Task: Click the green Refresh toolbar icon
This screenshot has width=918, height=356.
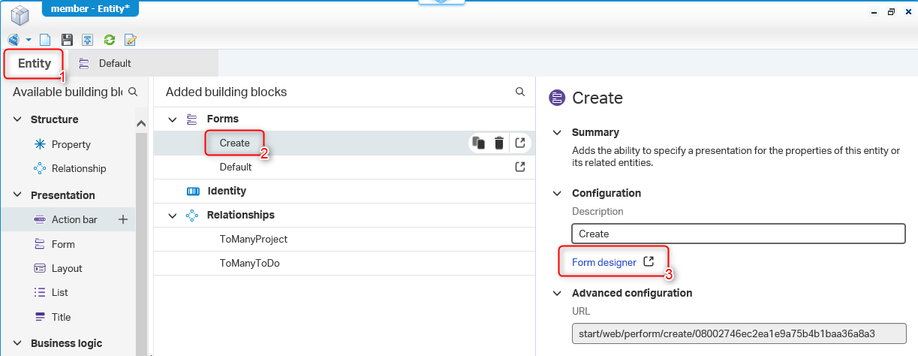Action: [110, 40]
